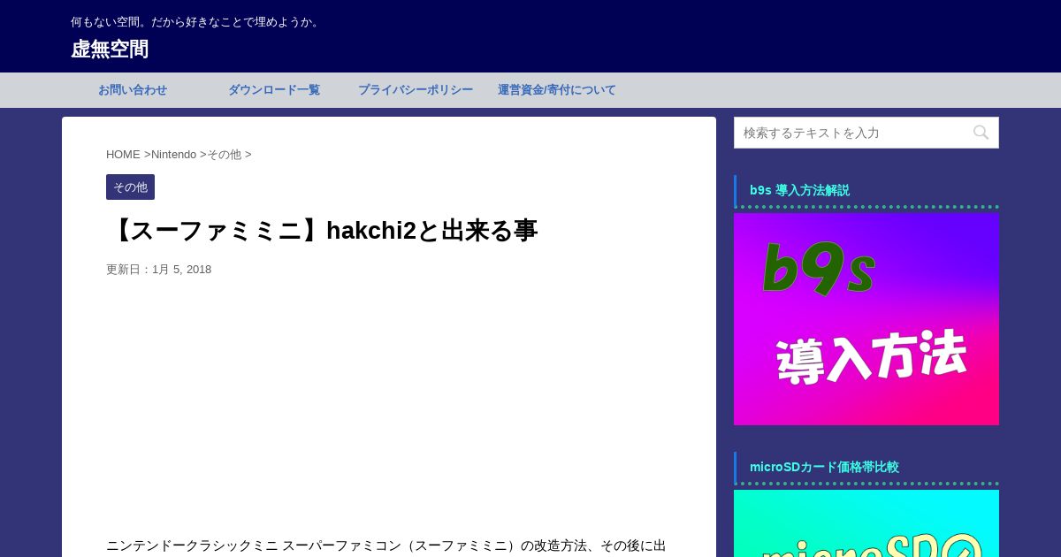Click the article title hakchi2と出来る事
This screenshot has width=1061, height=557.
(x=322, y=231)
